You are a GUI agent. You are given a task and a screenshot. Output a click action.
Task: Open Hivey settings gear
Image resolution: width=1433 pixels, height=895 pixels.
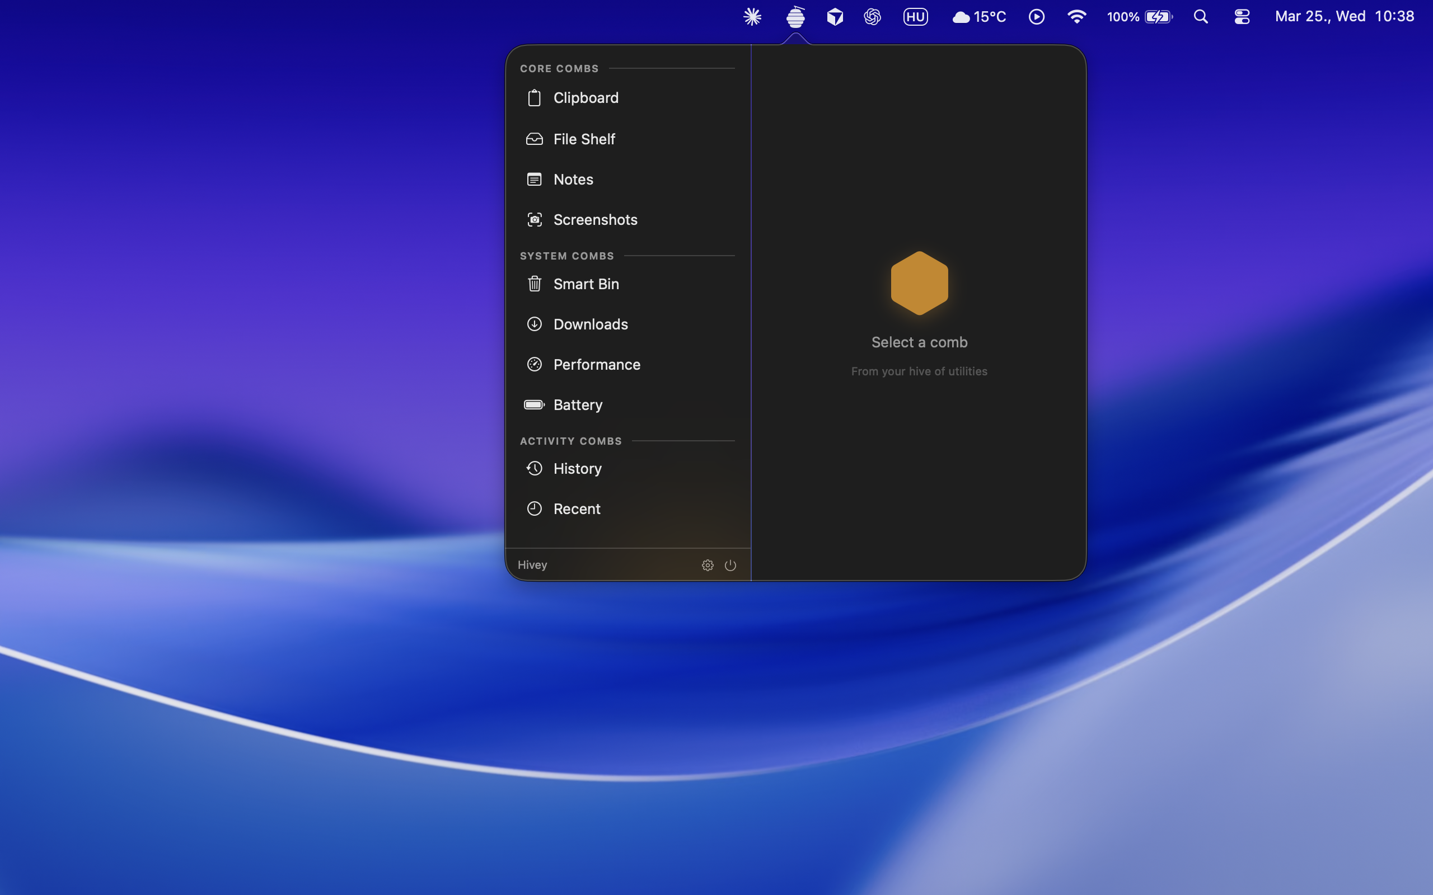point(708,566)
